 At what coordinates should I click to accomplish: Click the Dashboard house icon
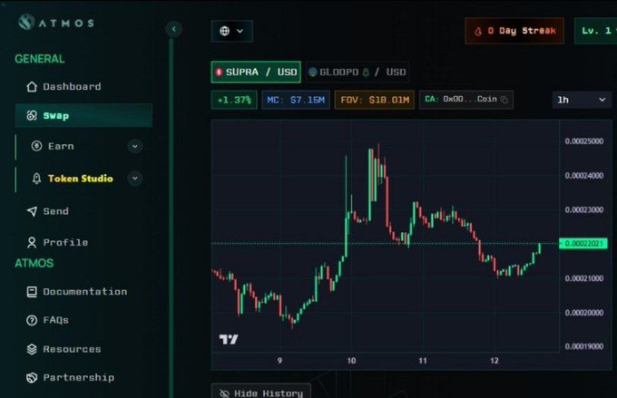click(32, 86)
